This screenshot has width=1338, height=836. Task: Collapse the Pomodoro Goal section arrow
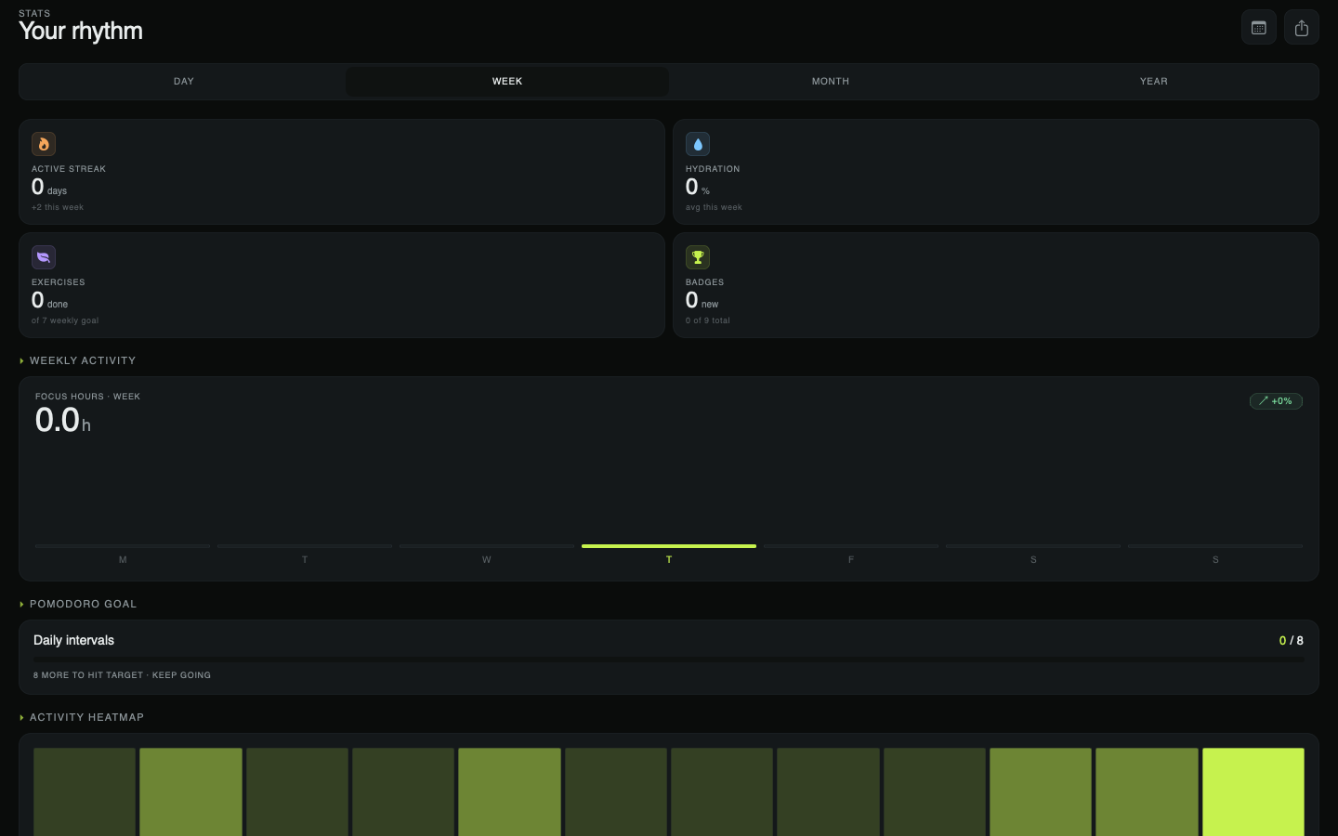[x=21, y=604]
